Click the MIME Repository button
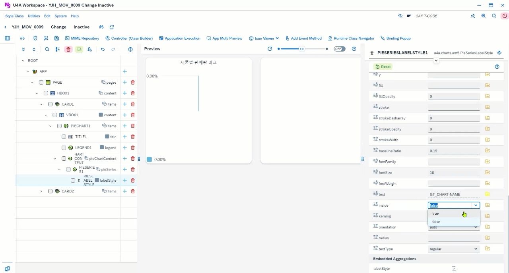The width and height of the screenshot is (509, 273). (x=82, y=38)
